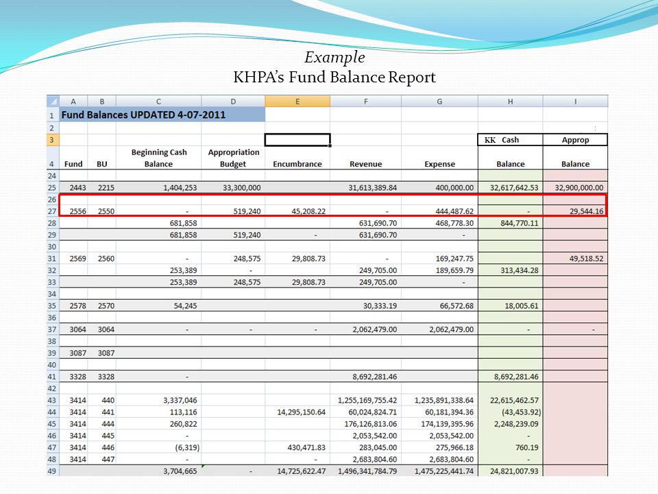Click the 'Expense' header
Screen dimensions: 658x494
pos(439,164)
